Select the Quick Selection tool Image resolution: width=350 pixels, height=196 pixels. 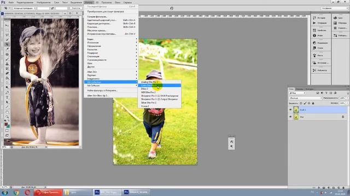click(x=7, y=40)
